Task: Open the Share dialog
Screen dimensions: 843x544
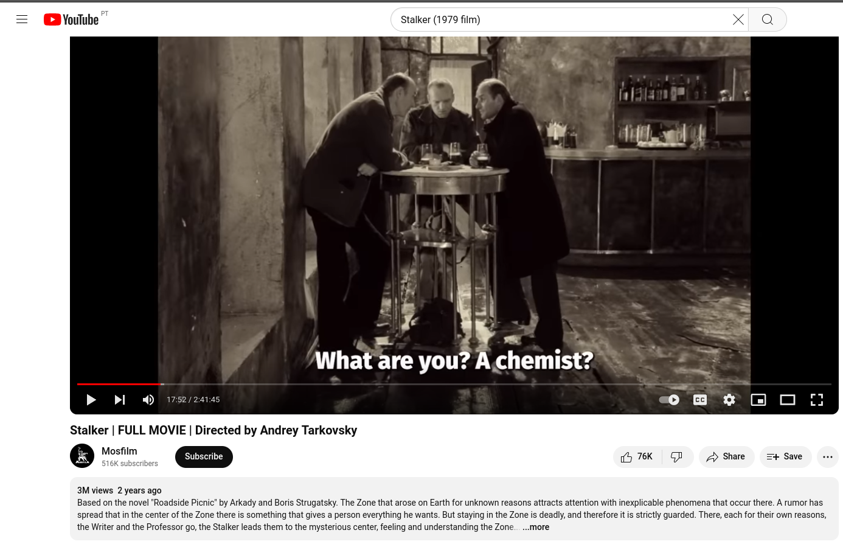Action: pos(726,457)
